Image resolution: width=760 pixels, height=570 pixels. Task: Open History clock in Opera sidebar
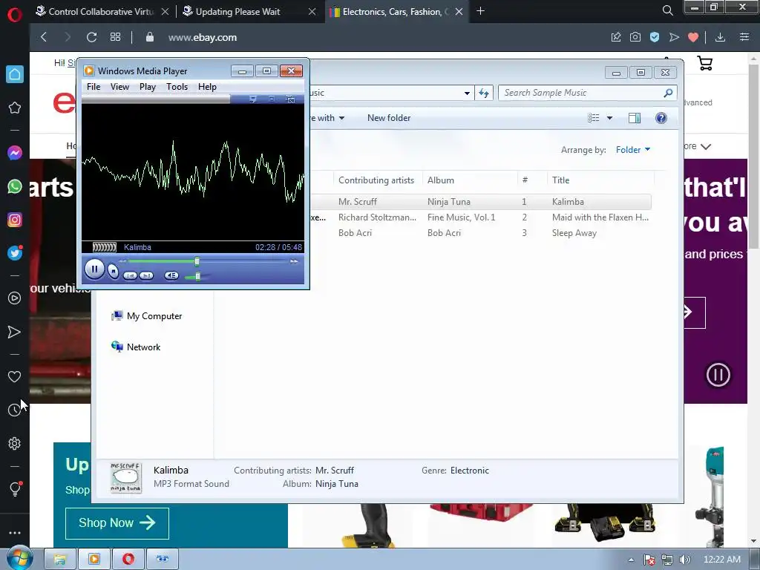15,410
